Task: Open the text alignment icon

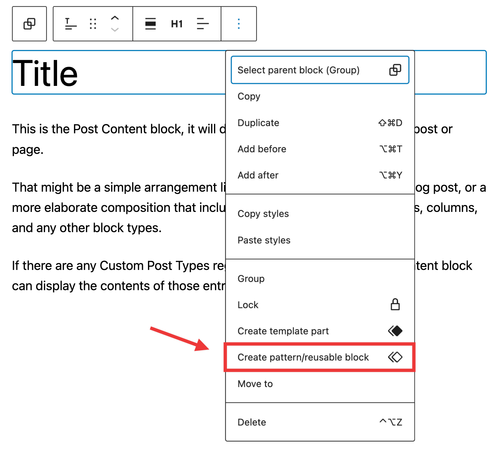Action: coord(203,24)
